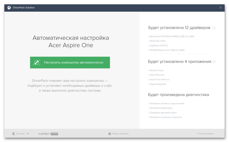This screenshot has height=142, width=229.
Task: Open the Русский language dropdown
Action: [x=20, y=134]
